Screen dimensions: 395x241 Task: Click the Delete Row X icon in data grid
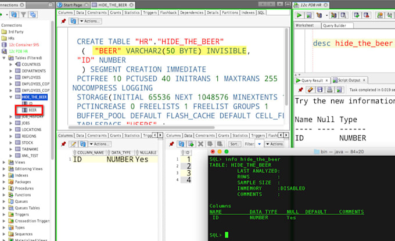point(200,144)
